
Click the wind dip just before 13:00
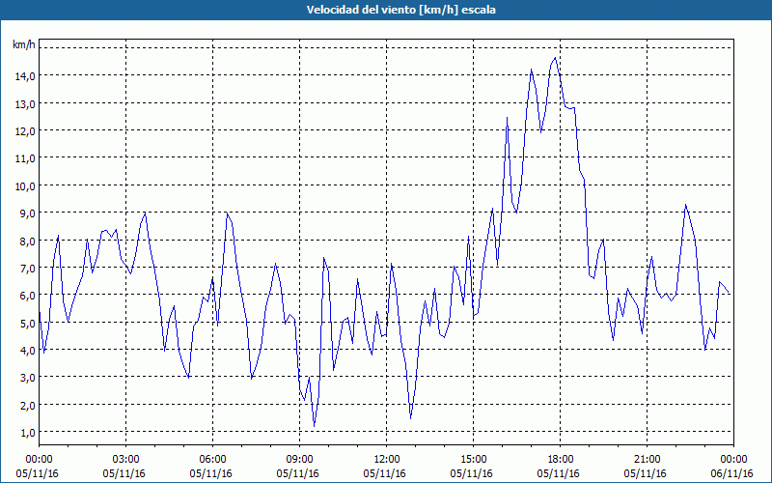tap(411, 418)
